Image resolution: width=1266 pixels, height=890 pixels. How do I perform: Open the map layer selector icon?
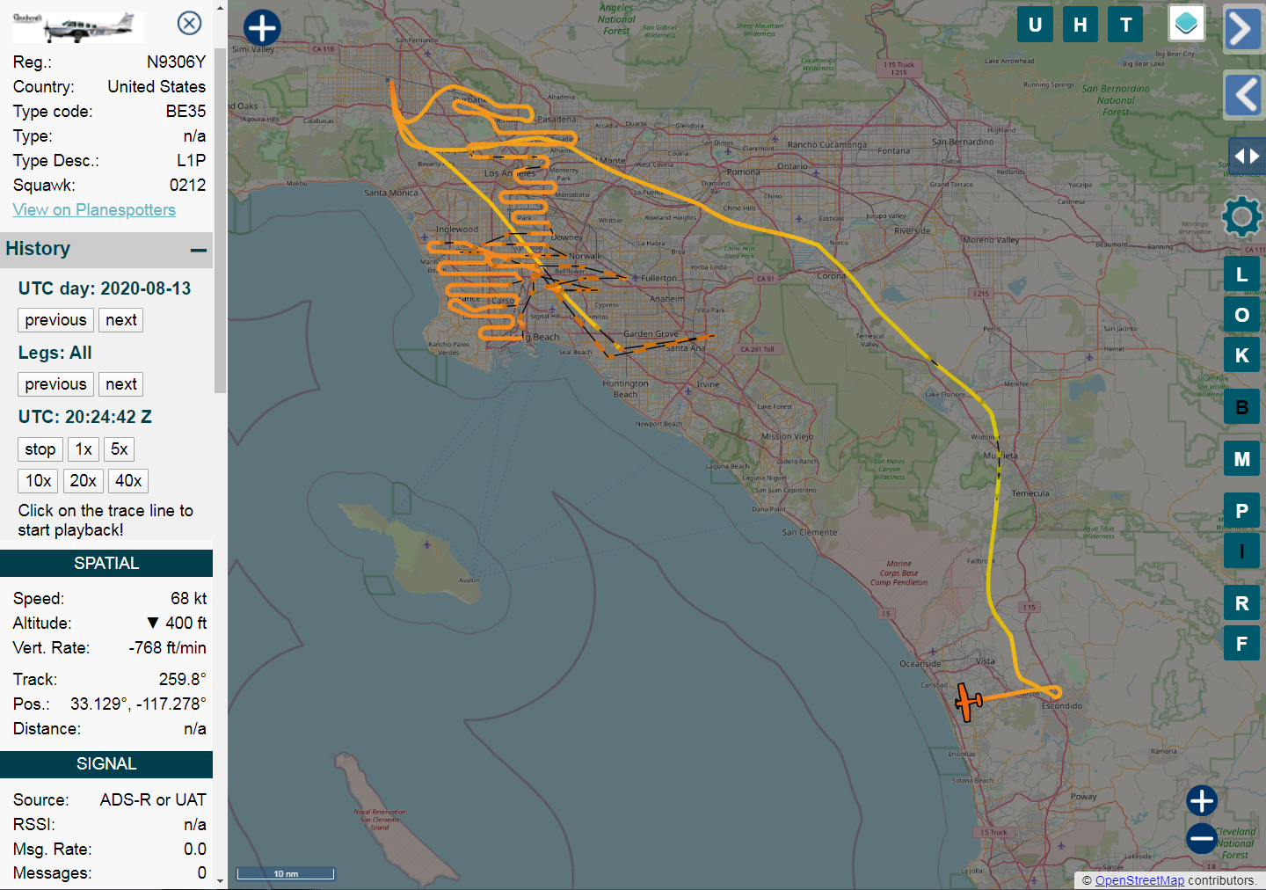(x=1186, y=24)
